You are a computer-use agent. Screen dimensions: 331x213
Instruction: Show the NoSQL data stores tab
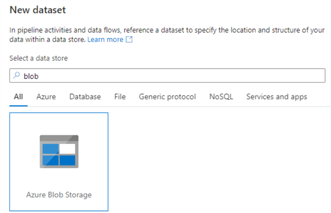coord(221,97)
